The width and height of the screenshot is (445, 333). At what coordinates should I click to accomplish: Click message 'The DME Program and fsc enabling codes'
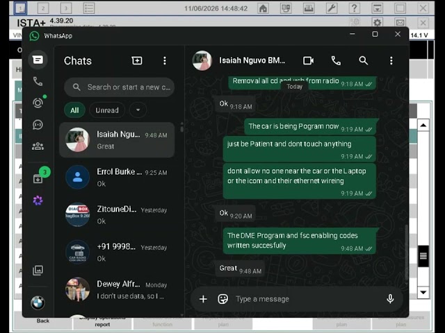tap(300, 241)
